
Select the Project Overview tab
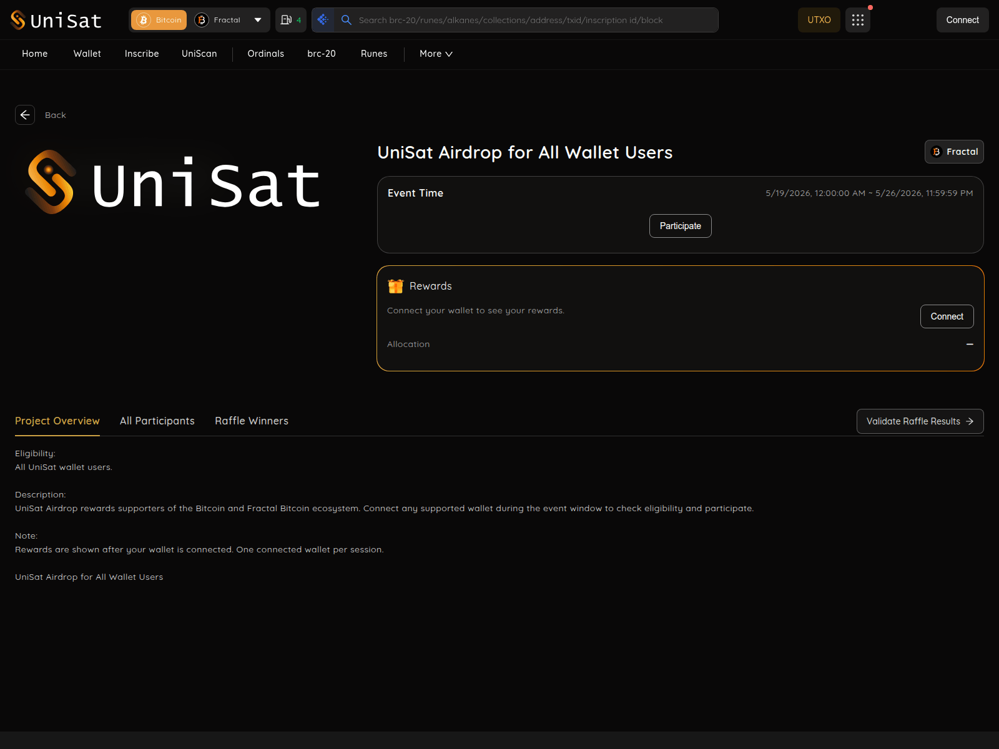57,421
